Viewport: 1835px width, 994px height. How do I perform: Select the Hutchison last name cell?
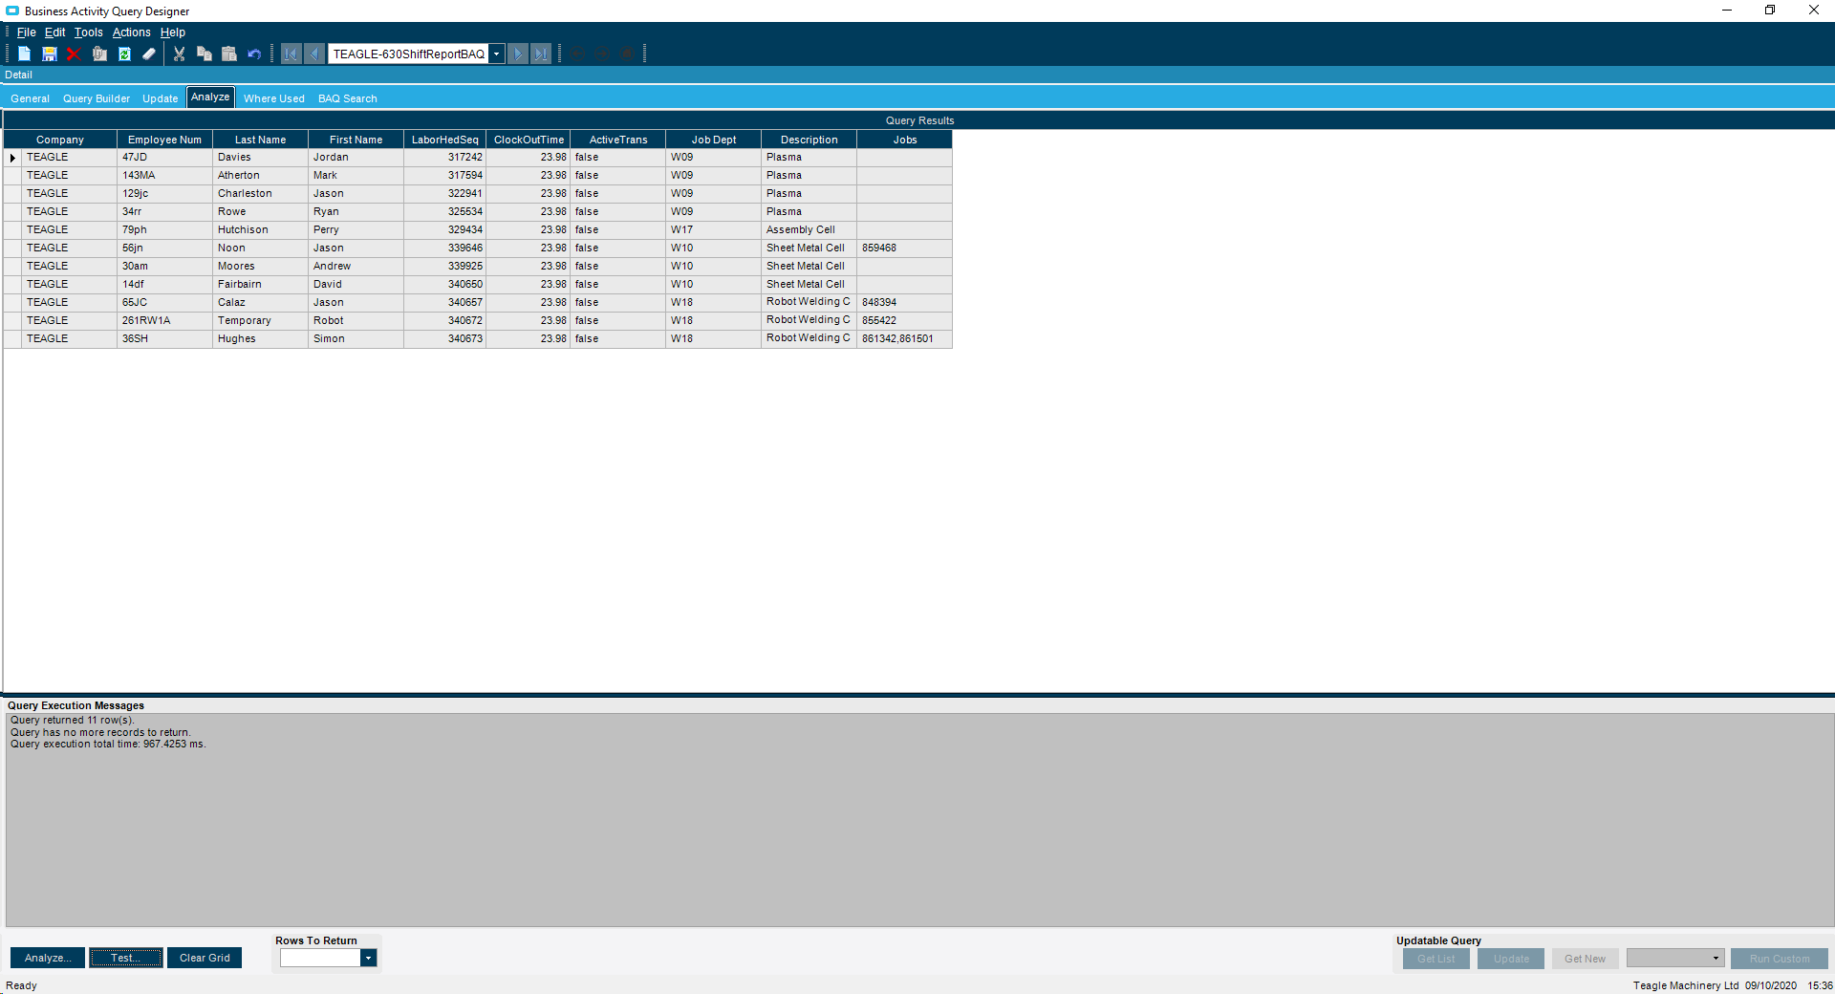click(261, 230)
